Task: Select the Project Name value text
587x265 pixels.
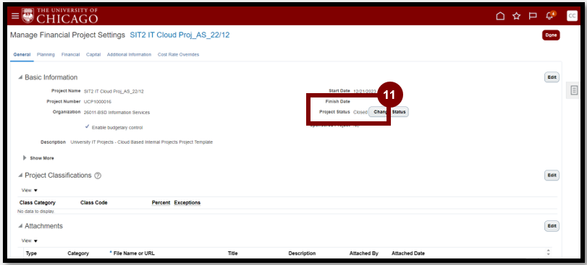Action: coord(114,91)
